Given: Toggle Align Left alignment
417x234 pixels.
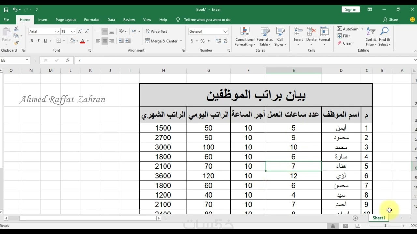Looking at the screenshot, I should [x=98, y=41].
